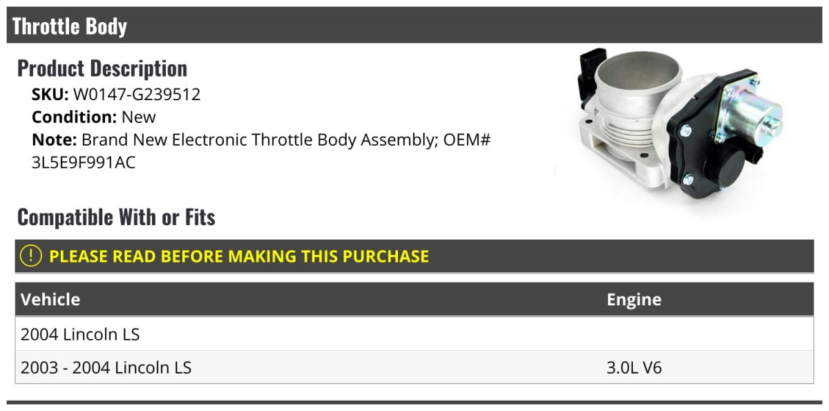This screenshot has height=411, width=829.
Task: Click the Compatible With or Fits heading
Action: [116, 218]
